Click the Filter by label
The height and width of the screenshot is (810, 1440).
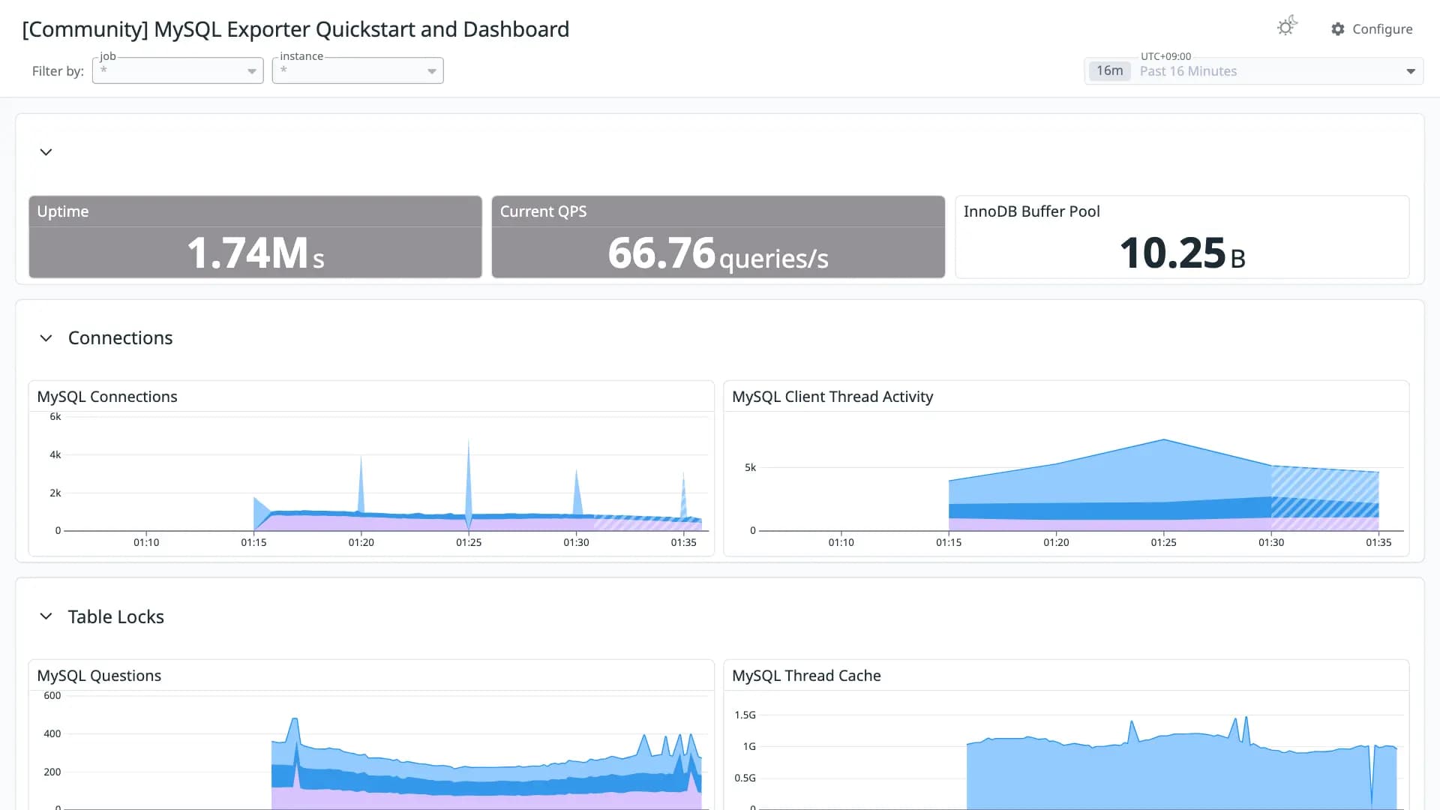pos(58,71)
